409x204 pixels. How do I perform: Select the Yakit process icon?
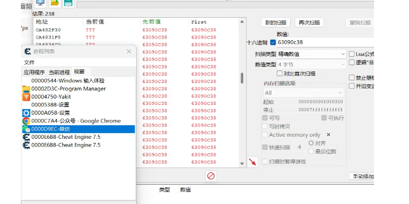26,97
